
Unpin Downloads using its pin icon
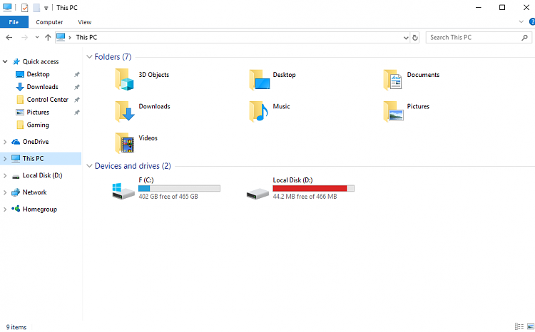tap(77, 87)
